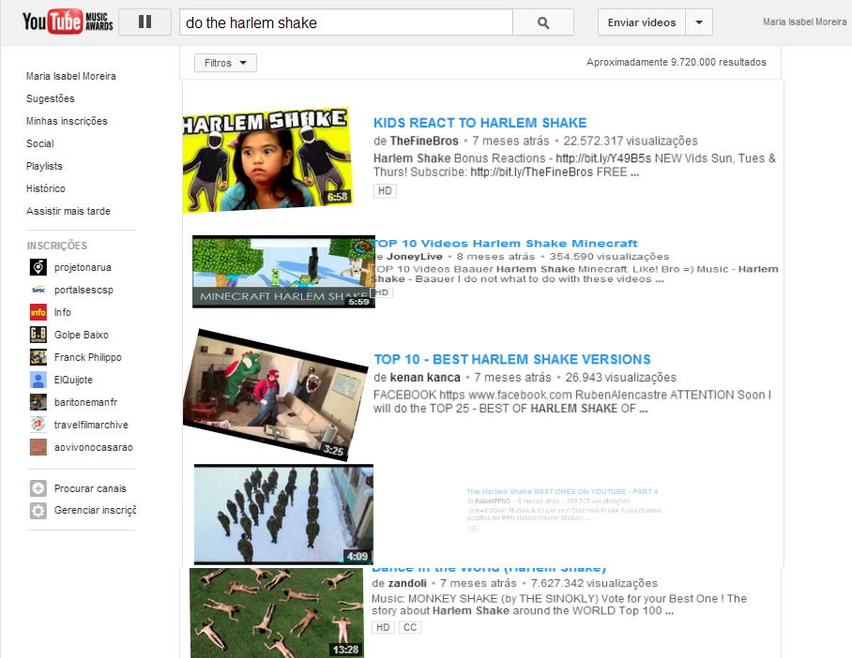Click the gear icon beside Gerenciar inscrições
852x658 pixels.
pyautogui.click(x=38, y=510)
